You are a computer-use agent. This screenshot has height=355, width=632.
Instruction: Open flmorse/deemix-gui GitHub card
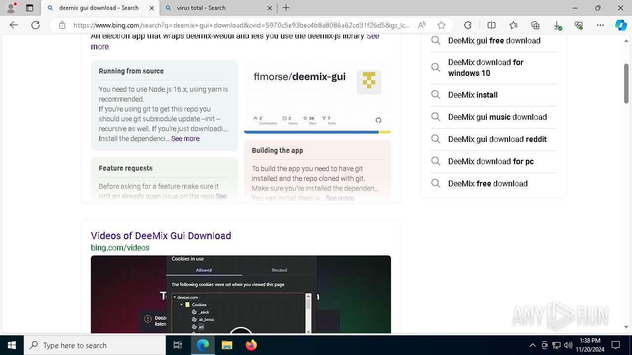[x=317, y=97]
